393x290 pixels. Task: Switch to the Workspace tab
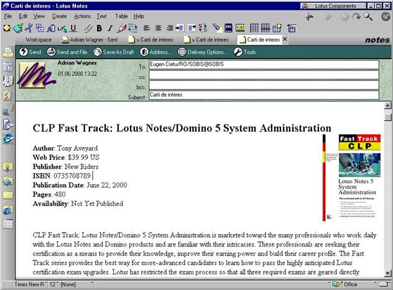pos(39,40)
